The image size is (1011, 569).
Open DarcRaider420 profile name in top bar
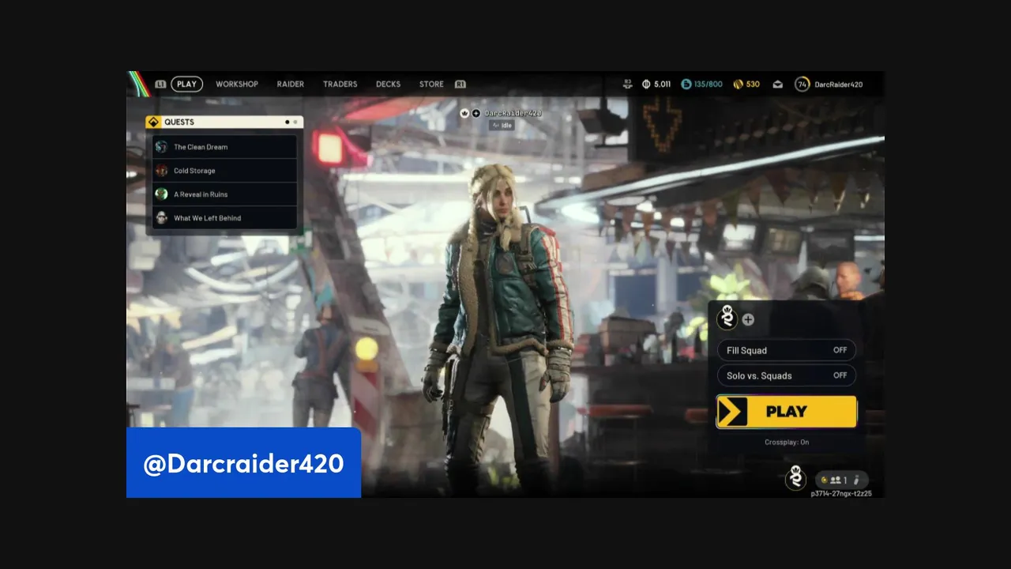click(x=839, y=84)
